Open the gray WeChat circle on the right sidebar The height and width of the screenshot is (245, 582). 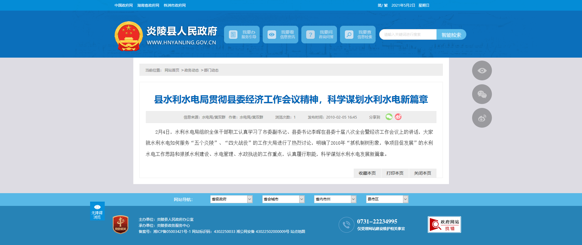482,94
